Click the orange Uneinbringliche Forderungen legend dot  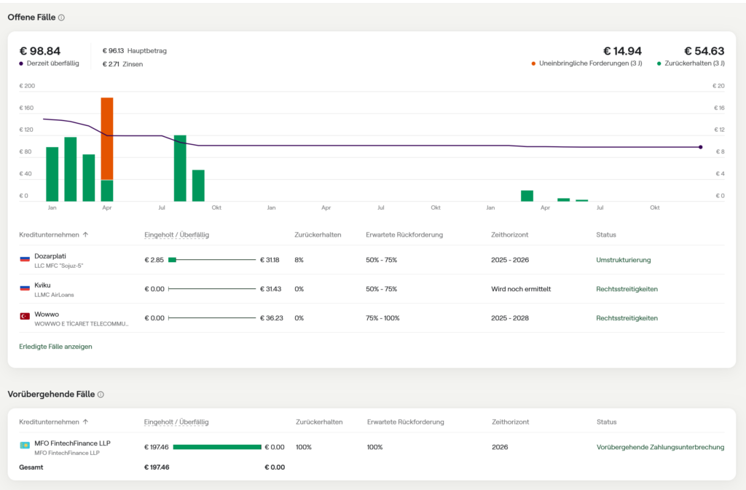coord(533,64)
